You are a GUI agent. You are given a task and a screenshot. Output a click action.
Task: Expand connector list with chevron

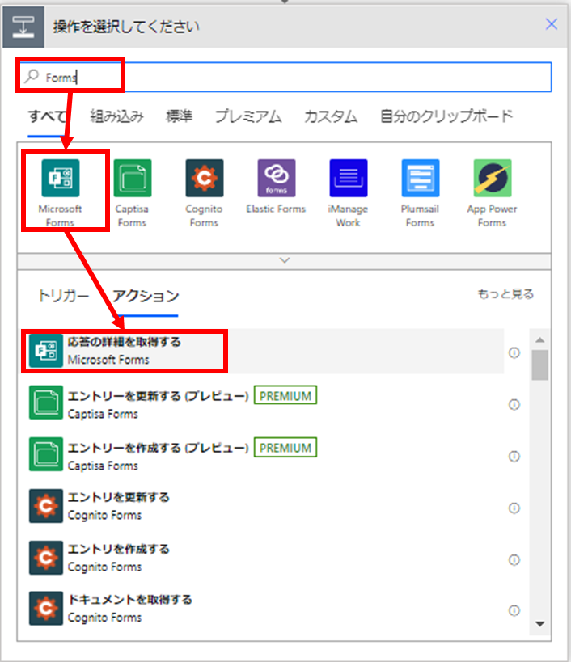click(285, 260)
